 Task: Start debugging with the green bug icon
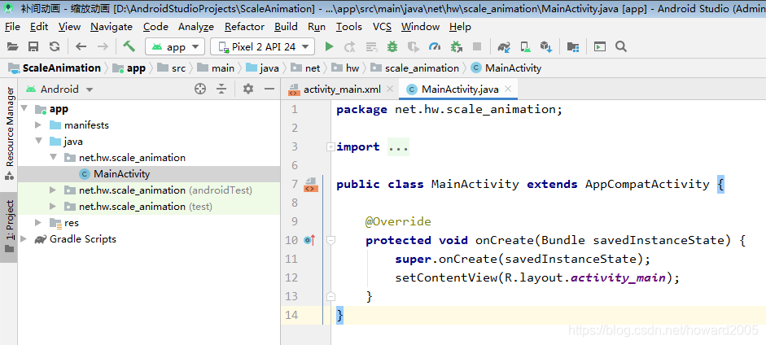(392, 47)
